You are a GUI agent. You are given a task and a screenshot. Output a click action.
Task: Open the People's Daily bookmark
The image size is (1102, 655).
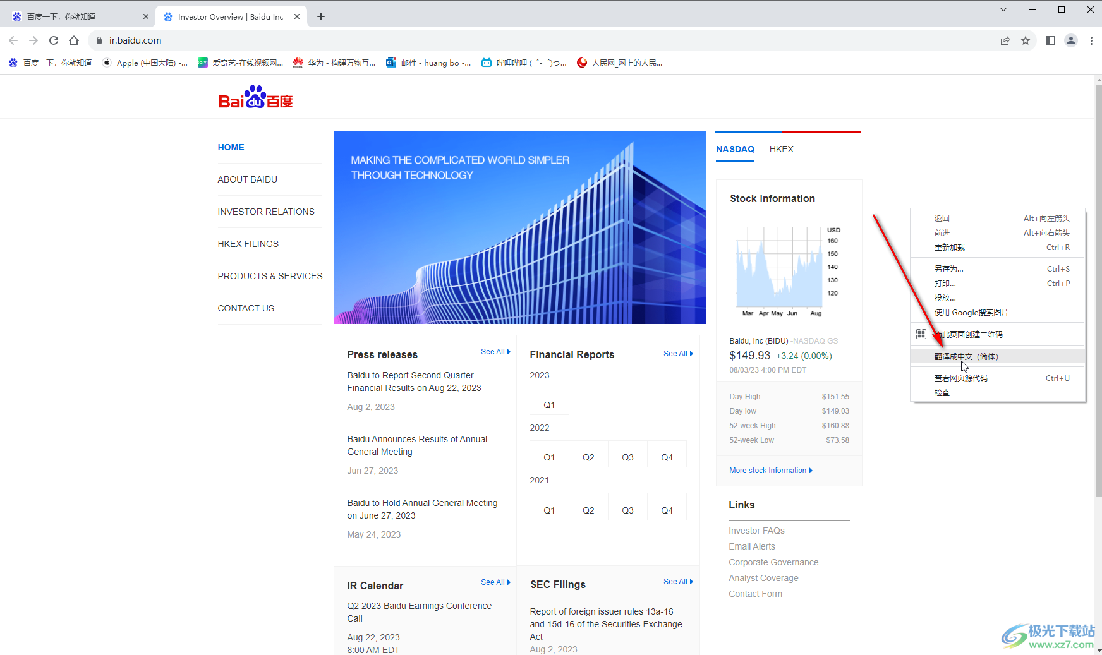(620, 63)
